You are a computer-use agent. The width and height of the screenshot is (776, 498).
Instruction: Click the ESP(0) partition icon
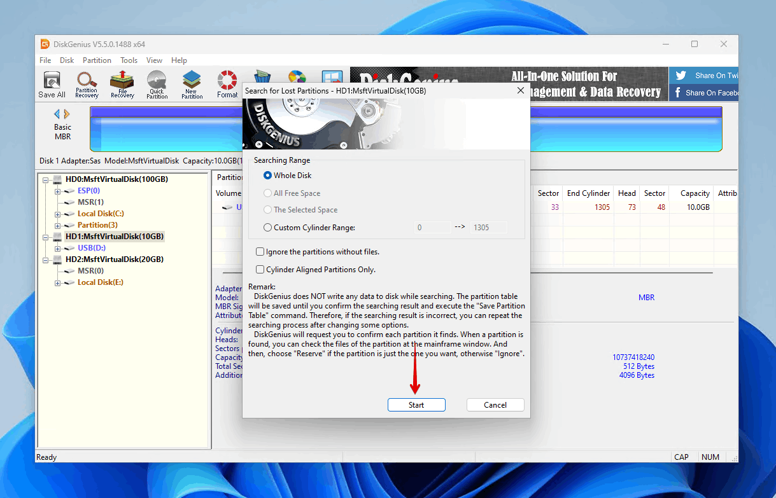click(x=69, y=191)
